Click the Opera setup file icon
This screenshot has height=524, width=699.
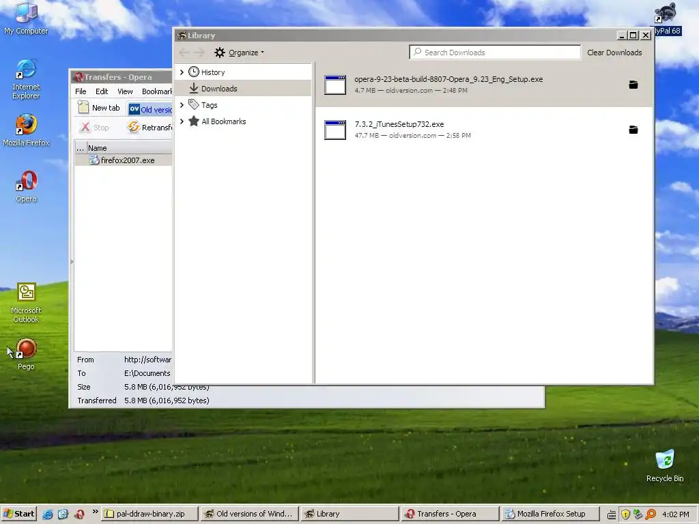click(x=335, y=85)
